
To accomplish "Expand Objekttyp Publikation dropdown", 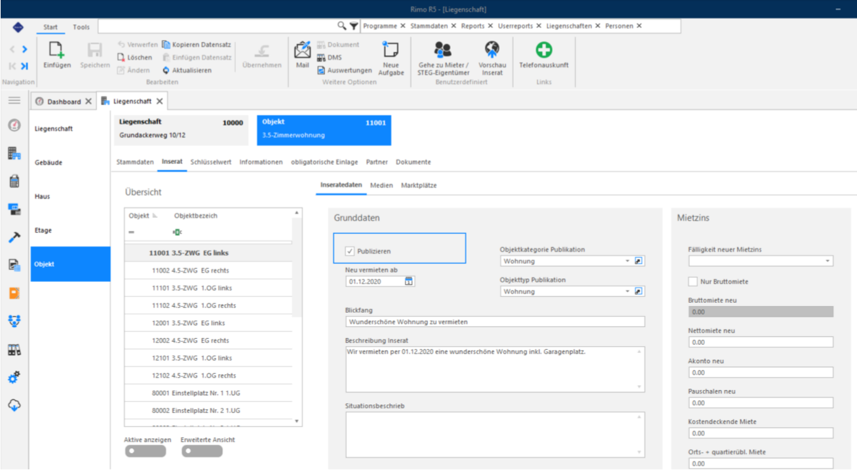I will [628, 292].
